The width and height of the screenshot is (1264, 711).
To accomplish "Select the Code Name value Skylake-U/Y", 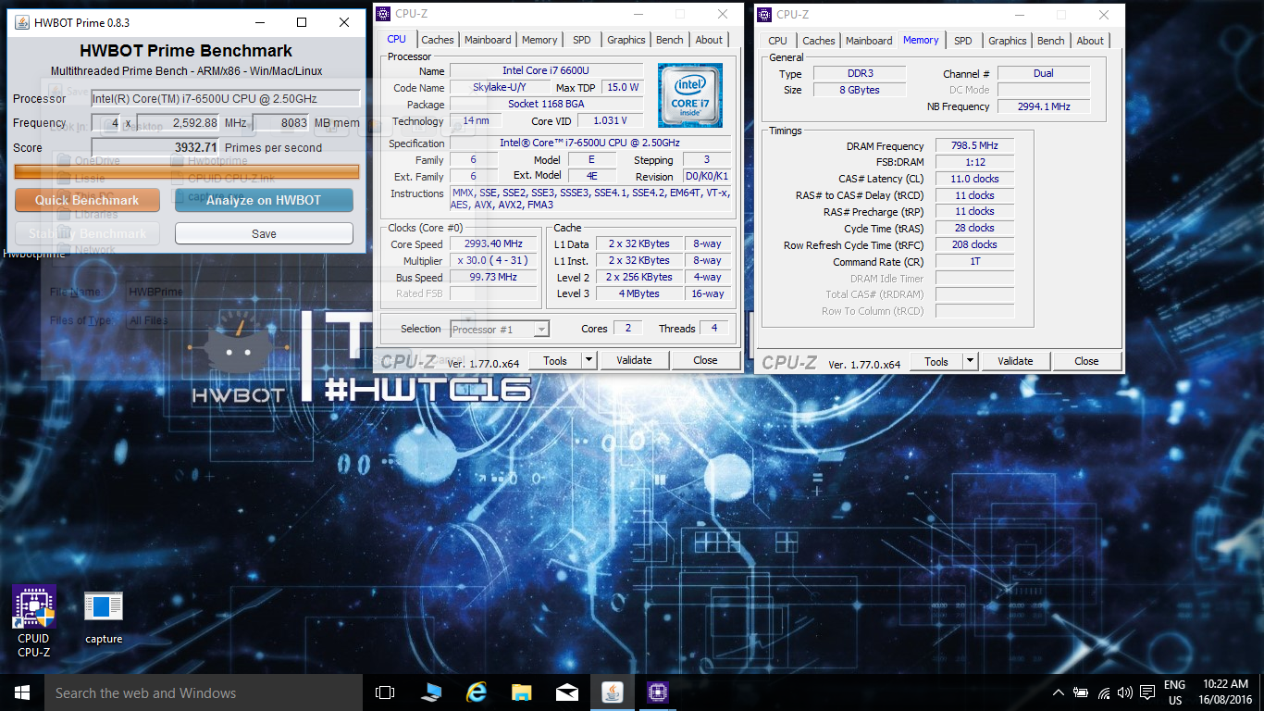I will (500, 88).
